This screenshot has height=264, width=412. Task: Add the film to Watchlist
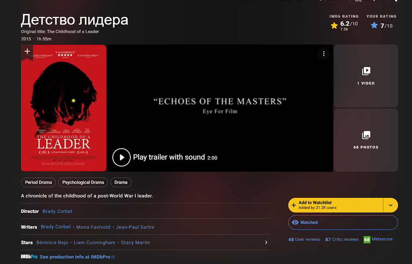(x=336, y=205)
